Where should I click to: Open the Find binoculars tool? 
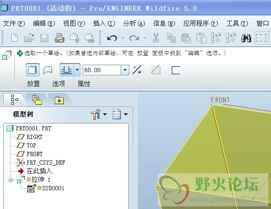(x=246, y=38)
